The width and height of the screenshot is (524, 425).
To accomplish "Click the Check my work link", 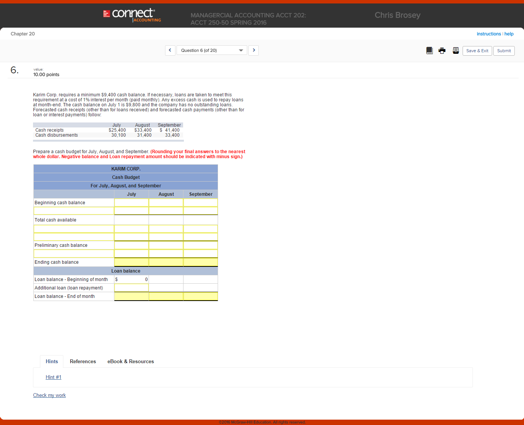I will click(49, 395).
